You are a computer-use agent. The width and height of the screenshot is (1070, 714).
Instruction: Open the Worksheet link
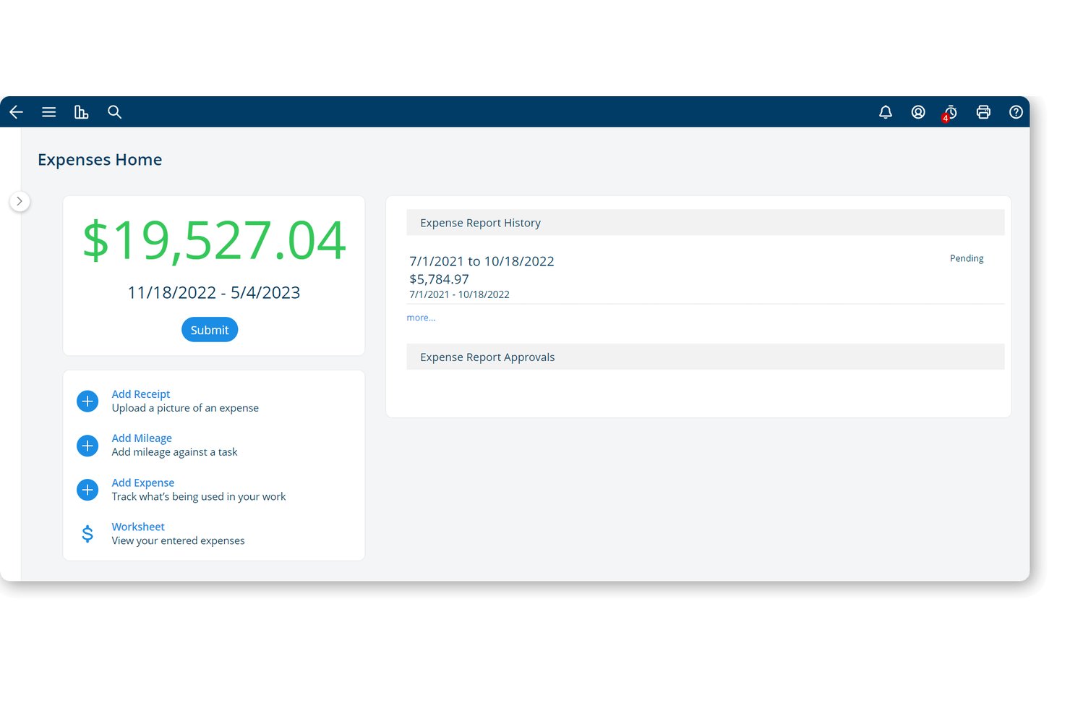138,527
